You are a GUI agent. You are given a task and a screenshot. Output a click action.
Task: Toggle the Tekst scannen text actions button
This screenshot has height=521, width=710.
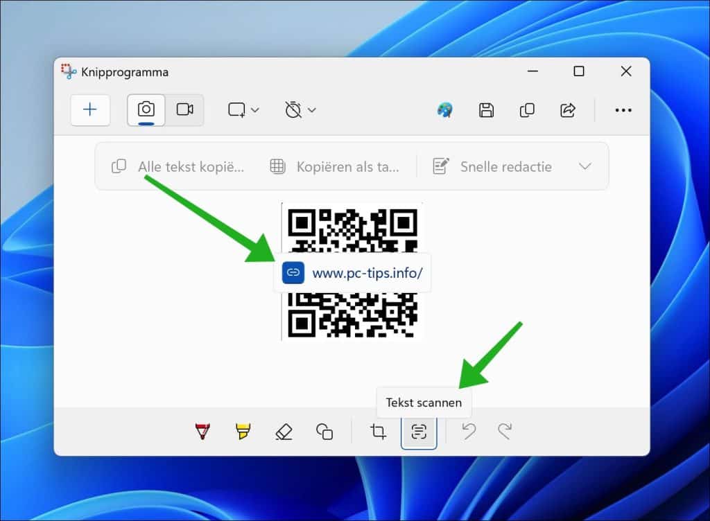pyautogui.click(x=419, y=432)
